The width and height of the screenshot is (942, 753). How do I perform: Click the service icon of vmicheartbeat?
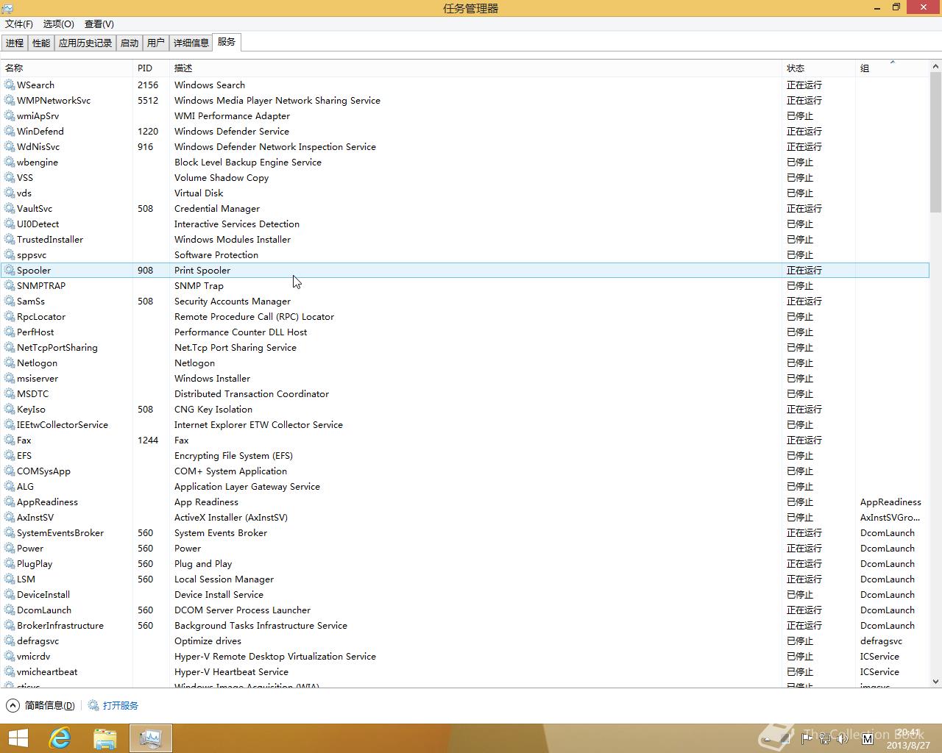coord(10,672)
